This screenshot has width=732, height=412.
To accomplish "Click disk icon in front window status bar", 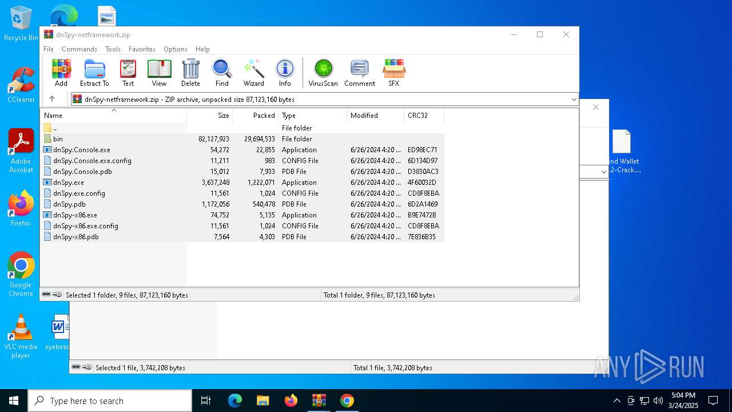I will [46, 295].
